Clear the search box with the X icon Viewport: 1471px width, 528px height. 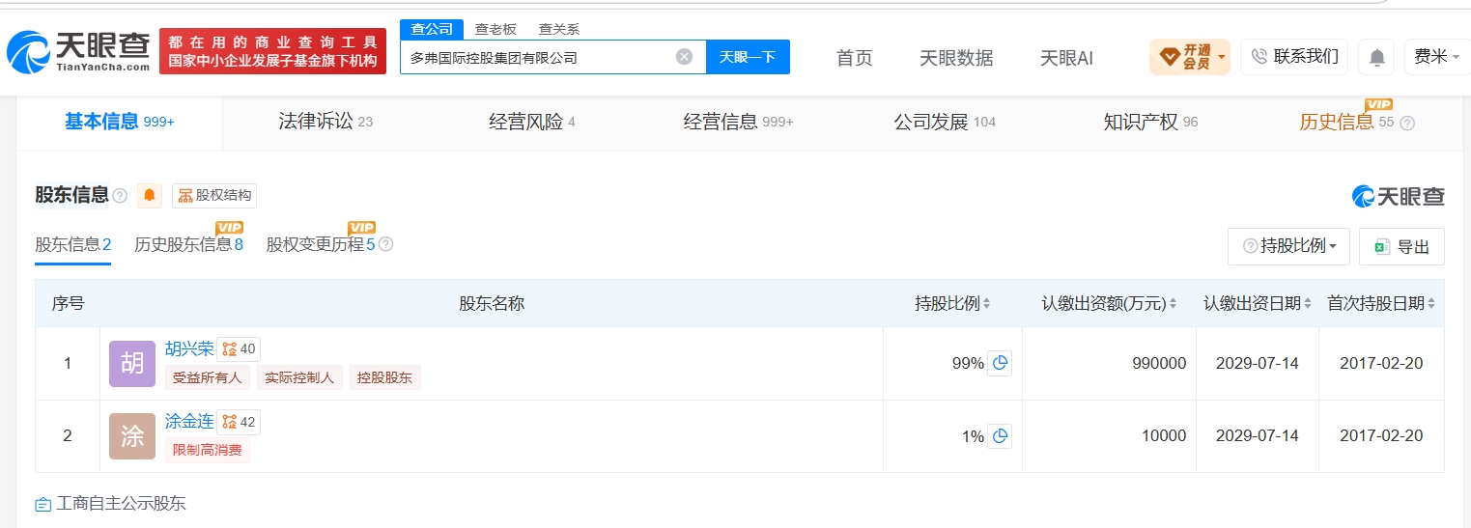point(684,57)
